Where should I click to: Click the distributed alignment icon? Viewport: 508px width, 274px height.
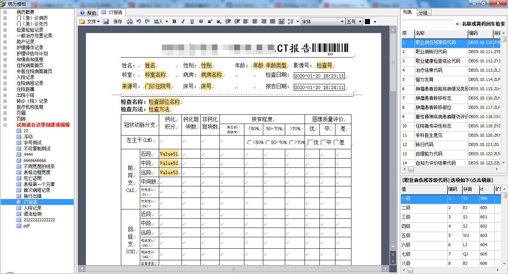(x=282, y=22)
